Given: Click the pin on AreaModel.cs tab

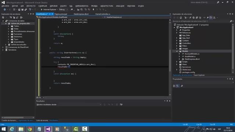Looking at the screenshot, I should tap(50, 14).
